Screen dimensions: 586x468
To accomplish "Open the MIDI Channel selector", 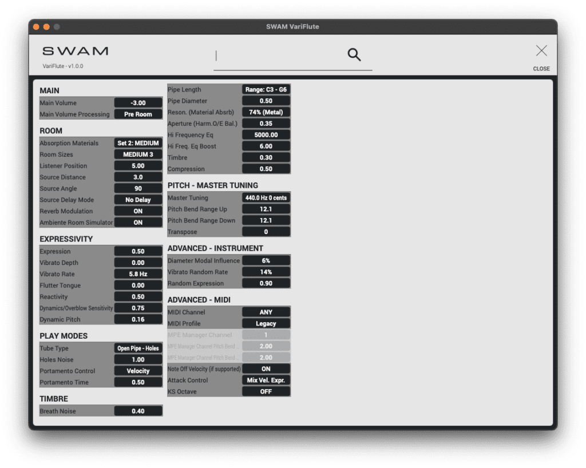I will coord(266,311).
